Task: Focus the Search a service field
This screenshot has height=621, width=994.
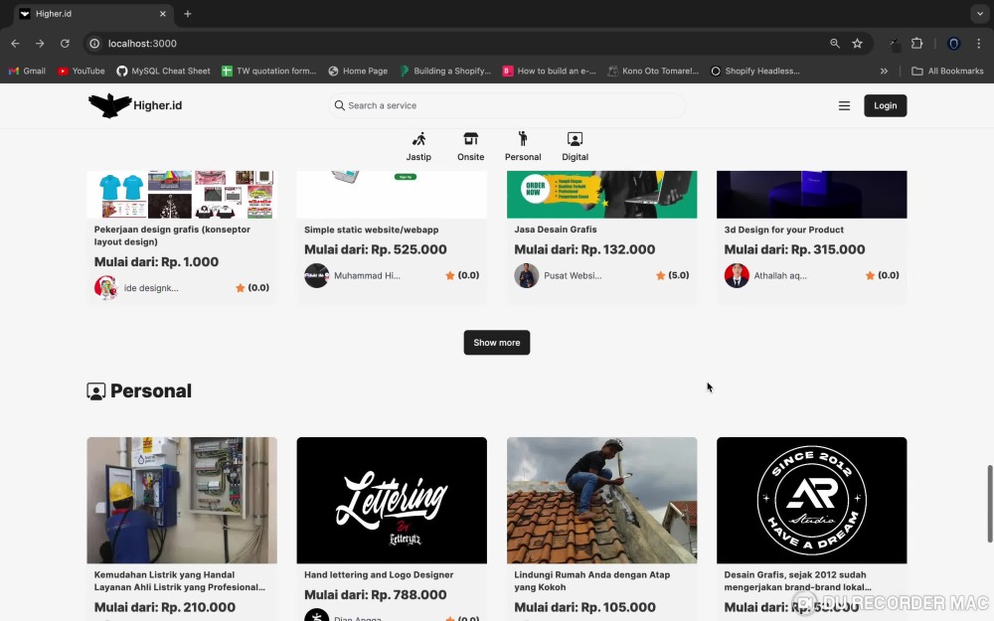Action: tap(507, 105)
